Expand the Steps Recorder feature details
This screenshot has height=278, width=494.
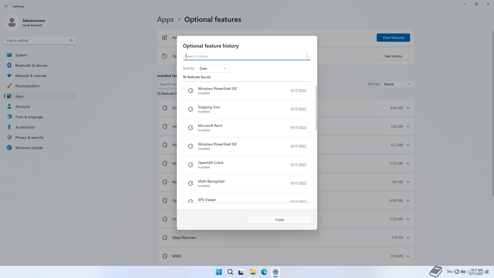click(x=408, y=238)
